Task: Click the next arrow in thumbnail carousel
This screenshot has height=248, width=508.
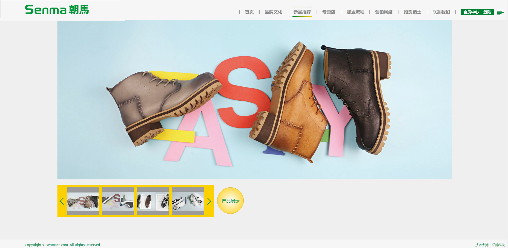Action: click(209, 201)
